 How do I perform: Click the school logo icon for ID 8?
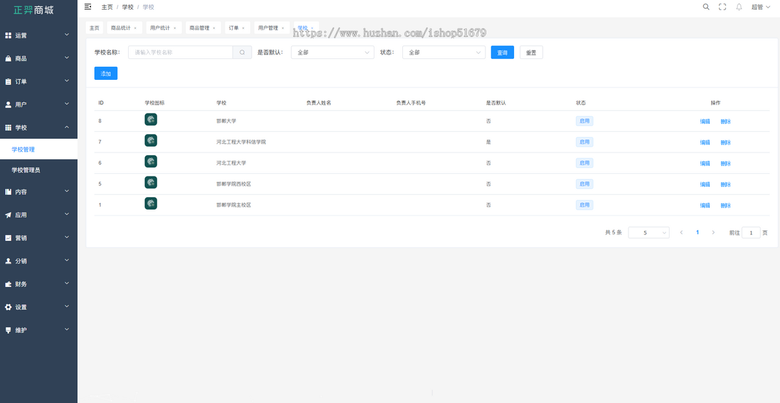tap(151, 119)
